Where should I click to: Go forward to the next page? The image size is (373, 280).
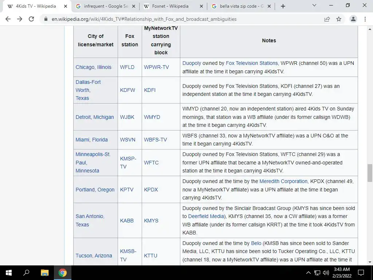[x=20, y=19]
